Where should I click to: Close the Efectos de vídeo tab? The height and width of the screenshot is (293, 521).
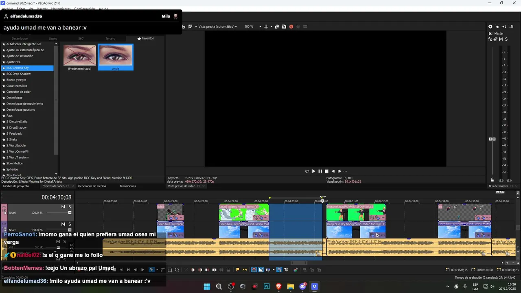(73, 186)
